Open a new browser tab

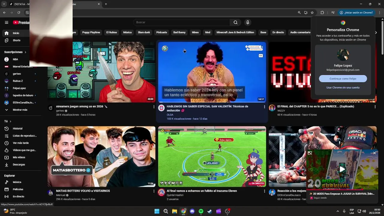pyautogui.click(x=106, y=4)
